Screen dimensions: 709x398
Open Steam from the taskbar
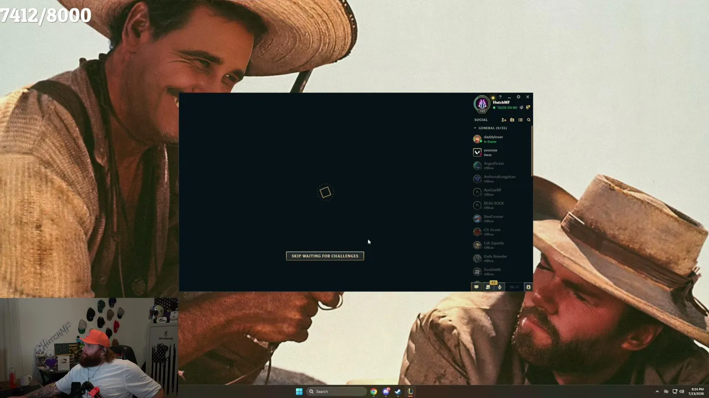tap(398, 391)
